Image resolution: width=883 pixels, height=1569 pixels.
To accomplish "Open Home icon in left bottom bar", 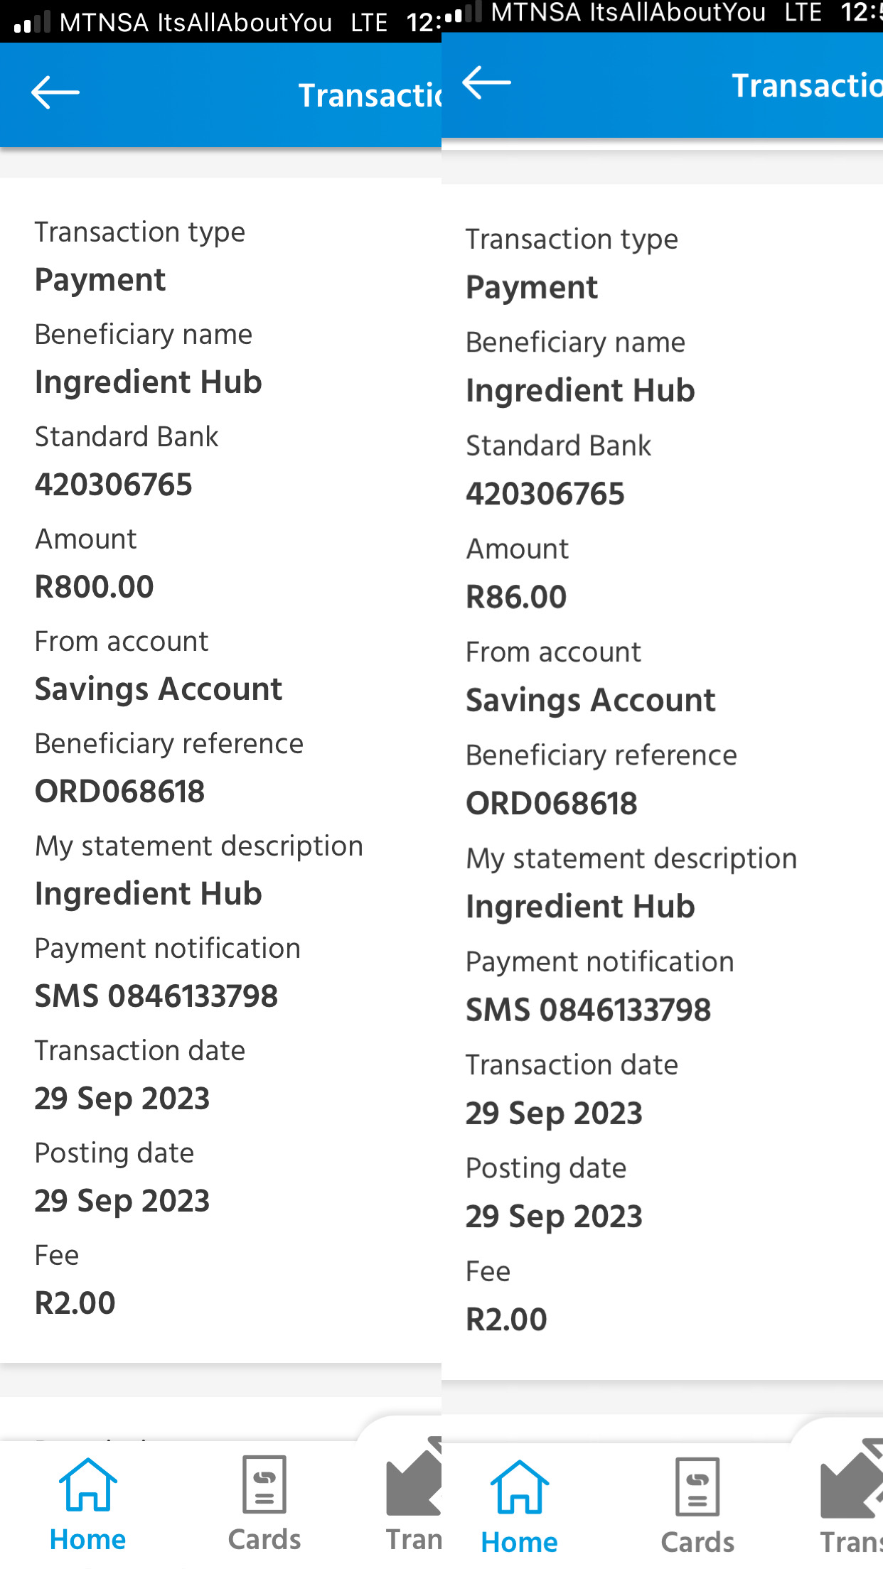I will click(87, 1484).
